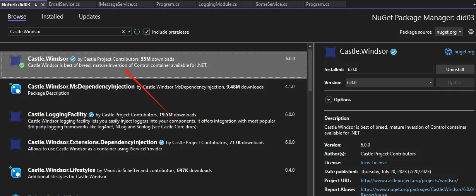This screenshot has width=476, height=196.
Task: Click the 'NuGet Package Manager: did03' heading
Action: tap(423, 18)
